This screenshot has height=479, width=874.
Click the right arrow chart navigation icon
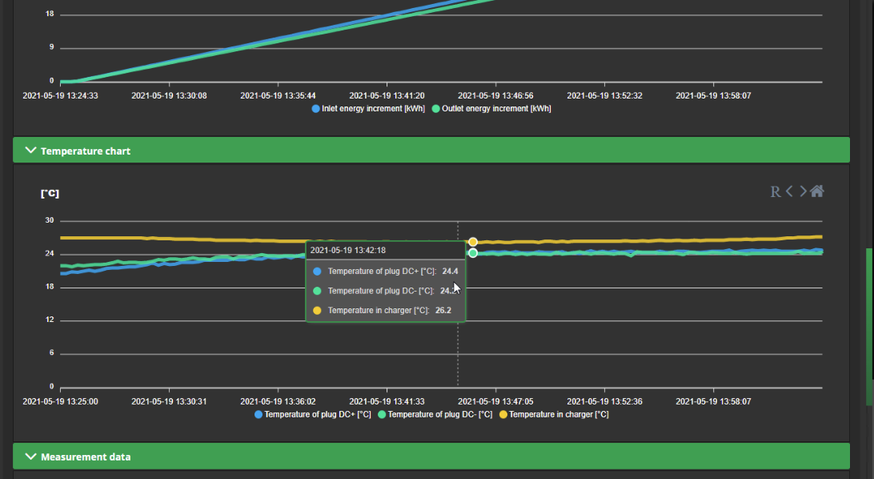(803, 191)
